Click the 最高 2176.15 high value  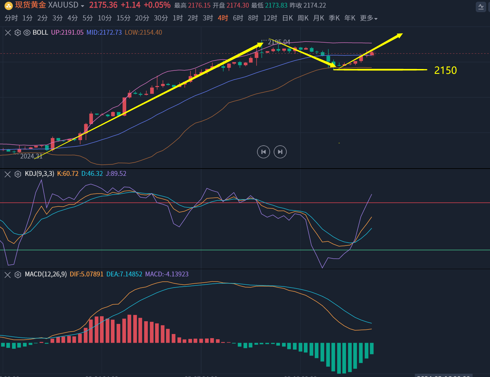(x=192, y=6)
